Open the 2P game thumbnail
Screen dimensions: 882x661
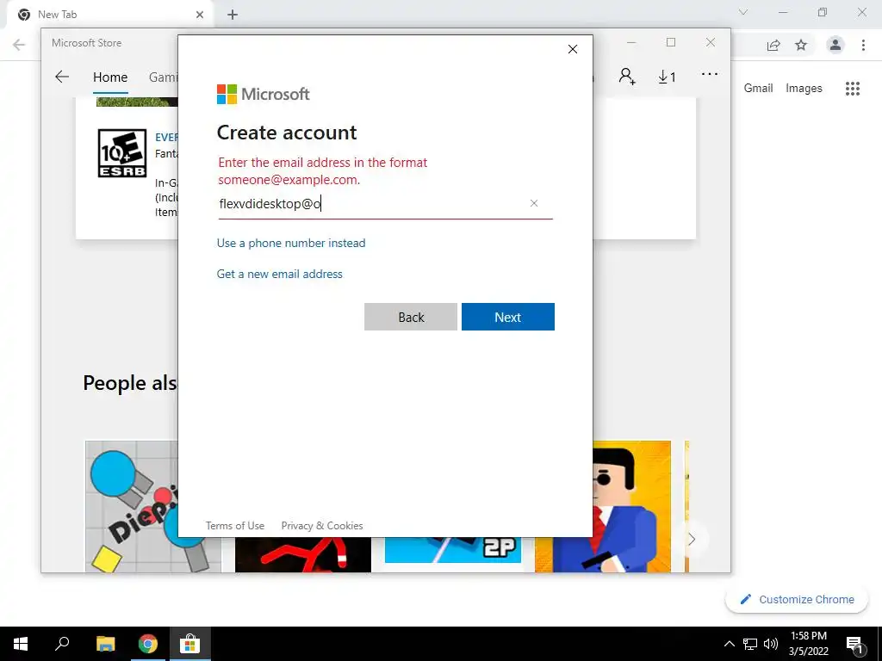[x=453, y=550]
